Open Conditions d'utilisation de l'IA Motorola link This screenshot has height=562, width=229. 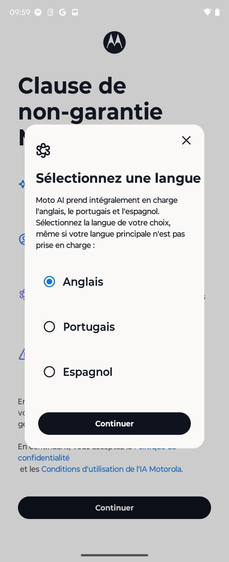coord(112,469)
